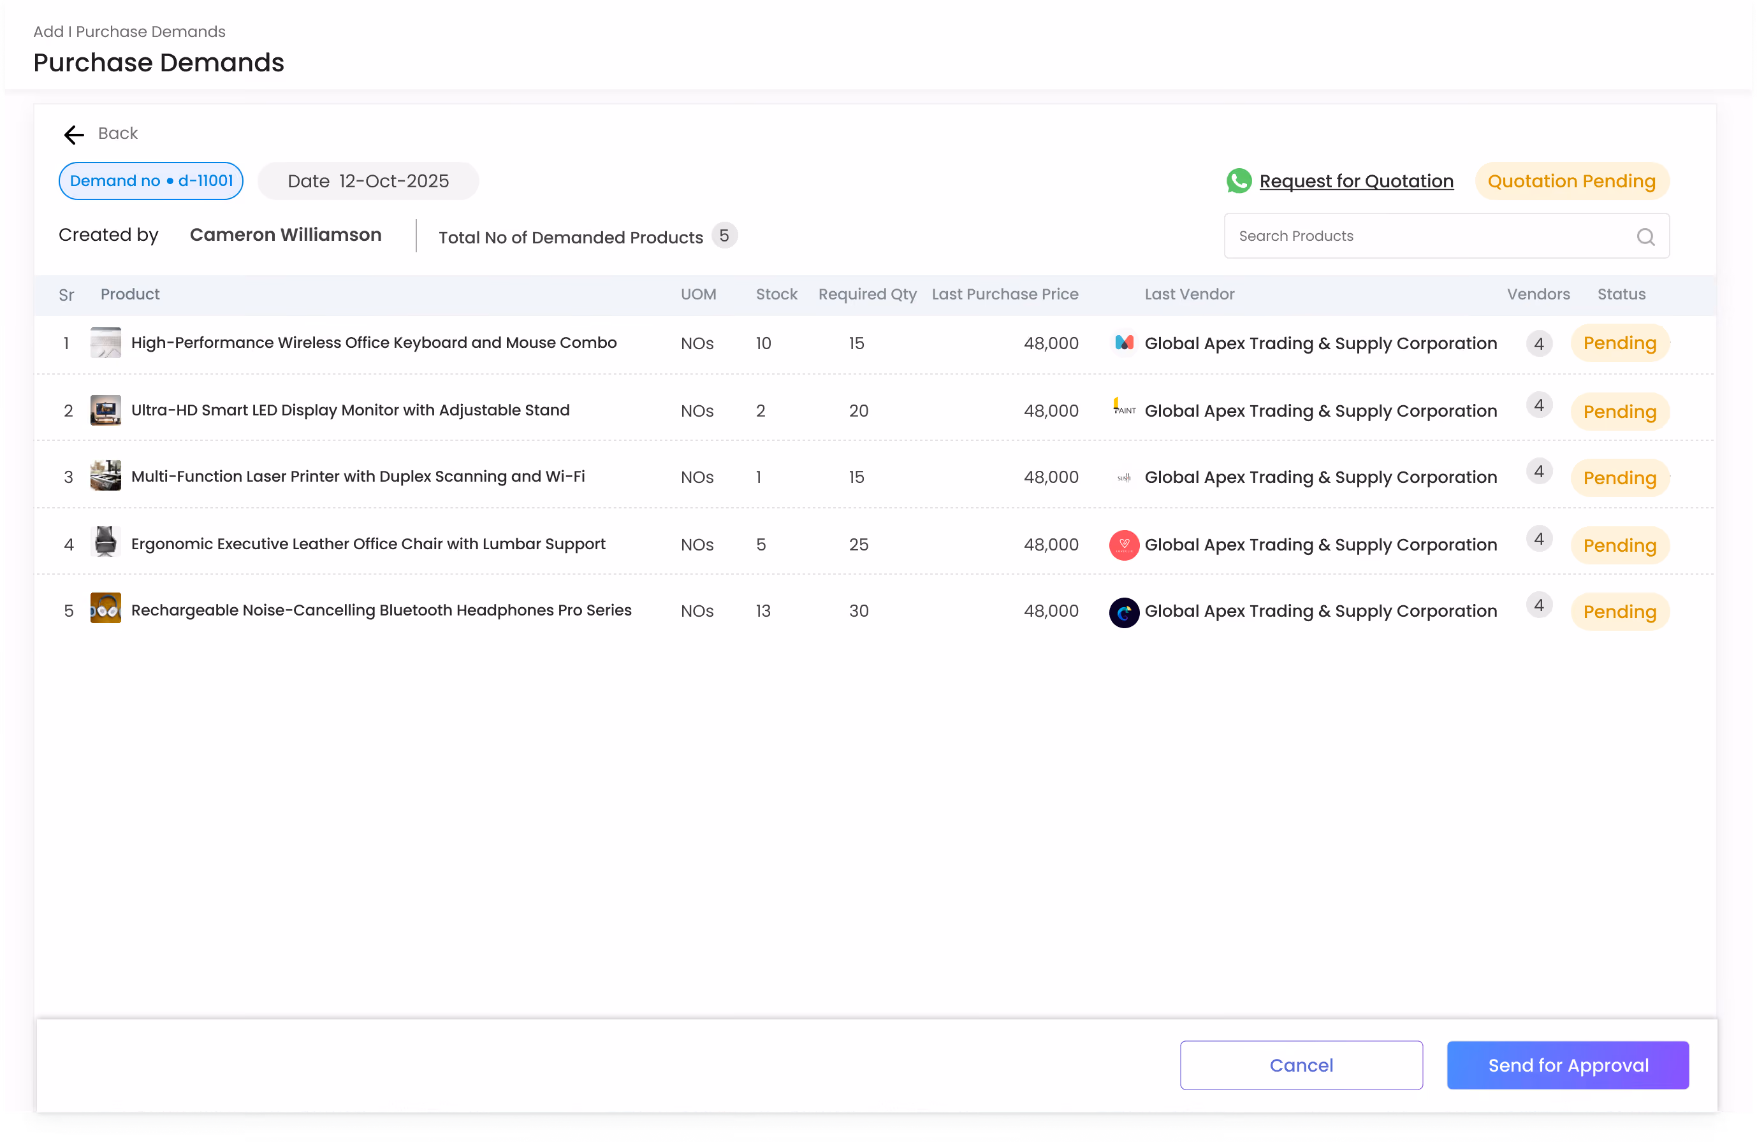The image size is (1757, 1143).
Task: Click the Demand no d-11001 chip
Action: (x=150, y=181)
